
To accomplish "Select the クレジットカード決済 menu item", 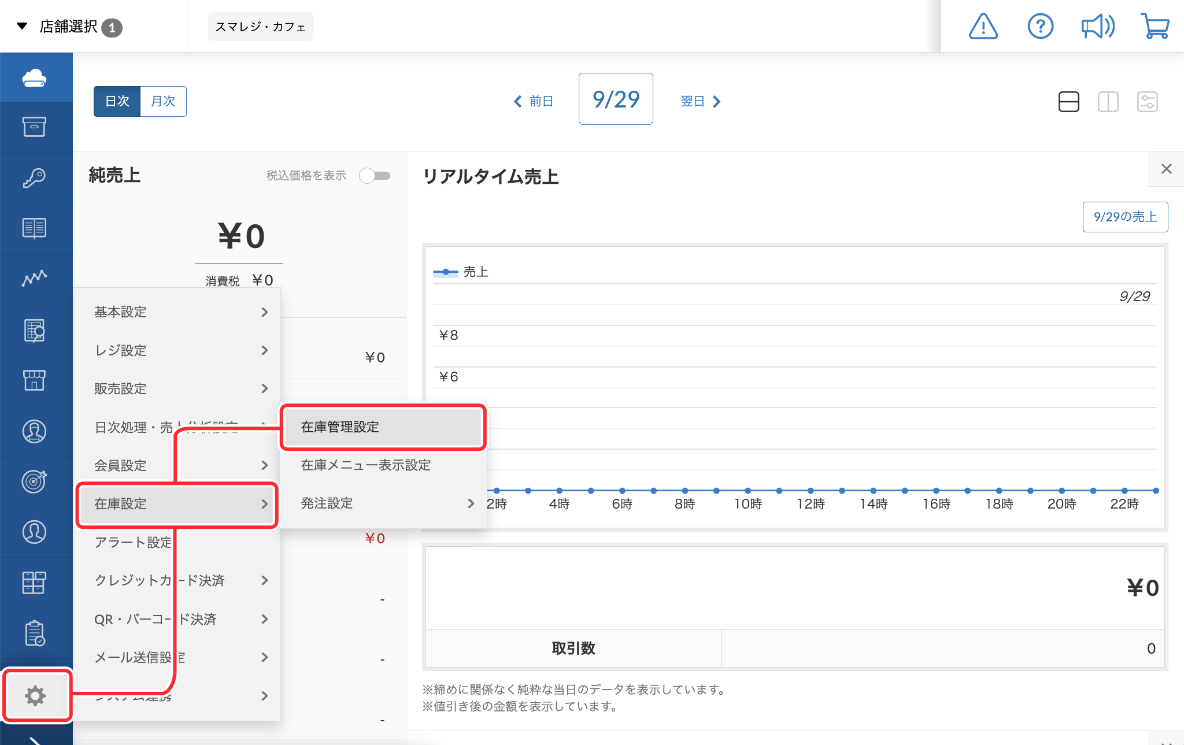I will point(177,580).
